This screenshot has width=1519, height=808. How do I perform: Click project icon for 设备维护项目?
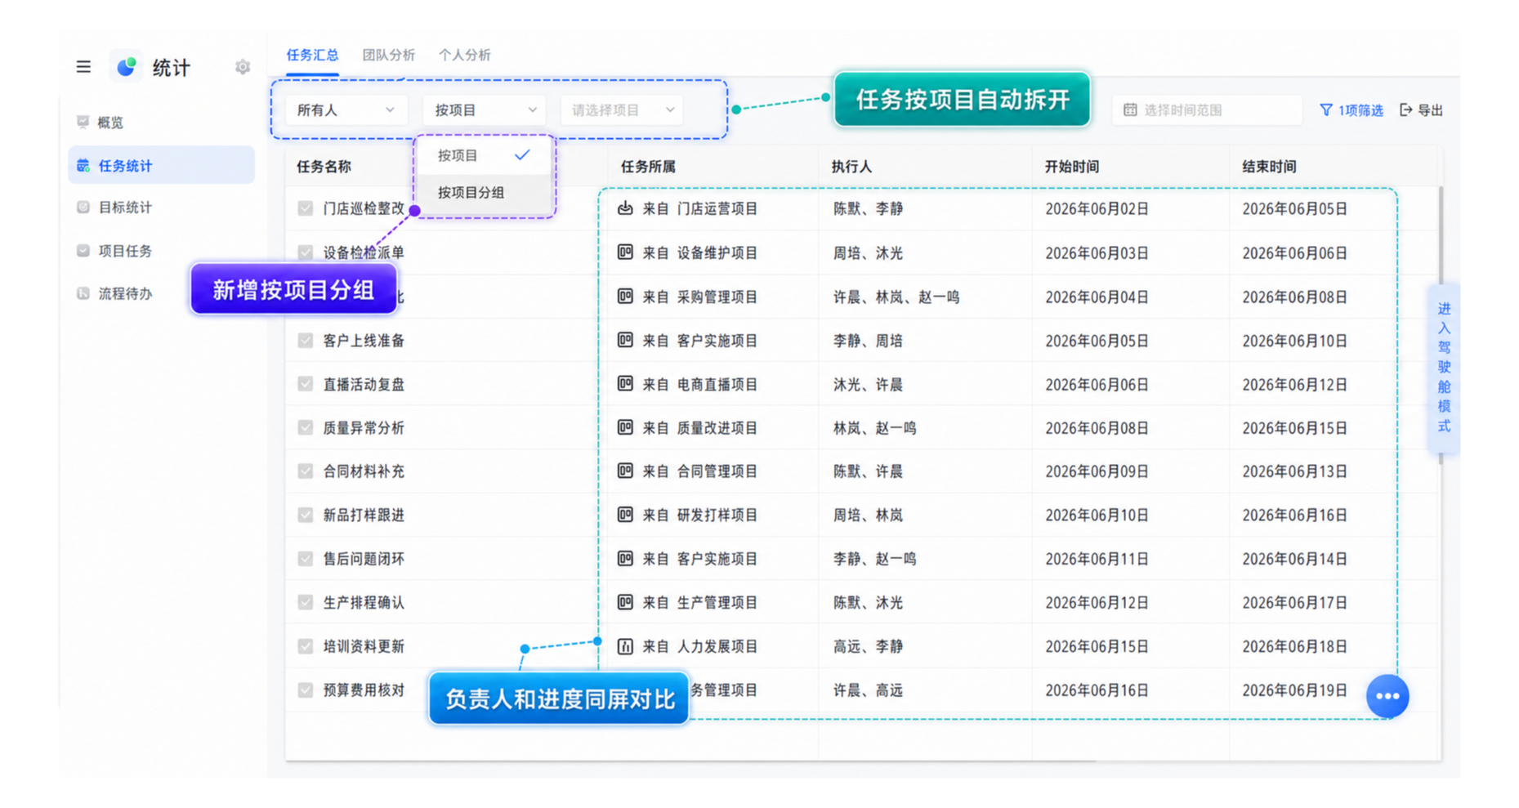(625, 252)
